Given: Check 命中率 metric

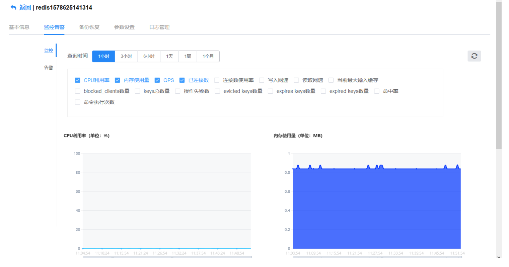Looking at the screenshot, I should (x=377, y=91).
